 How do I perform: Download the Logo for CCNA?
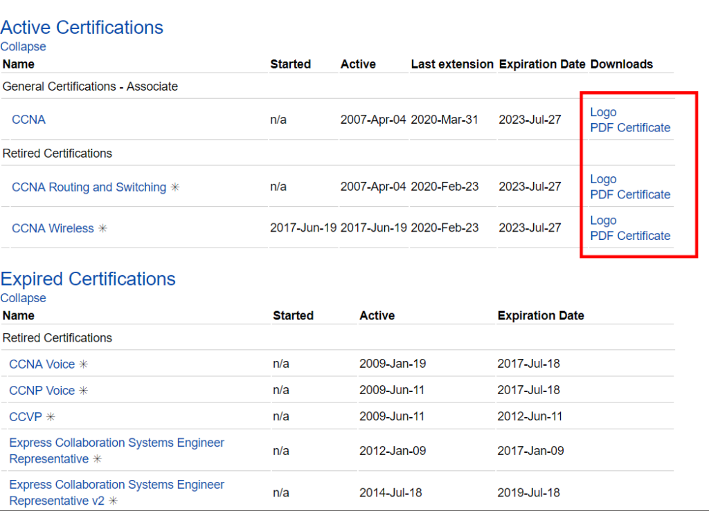coord(603,112)
